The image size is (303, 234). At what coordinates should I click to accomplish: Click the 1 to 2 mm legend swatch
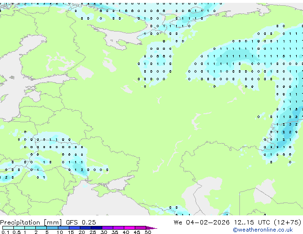click(30, 228)
